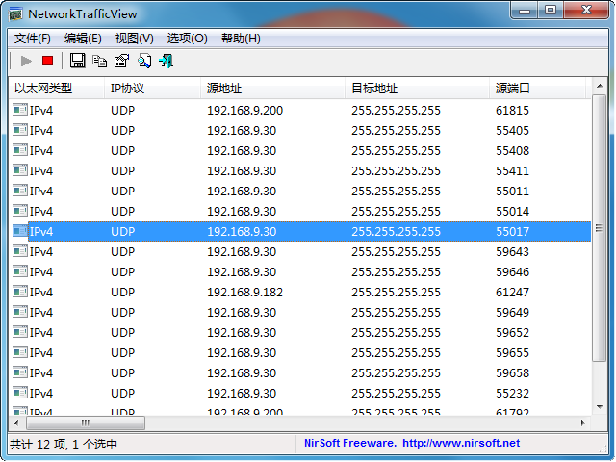Click the find magnifier toolbar icon

click(x=144, y=61)
